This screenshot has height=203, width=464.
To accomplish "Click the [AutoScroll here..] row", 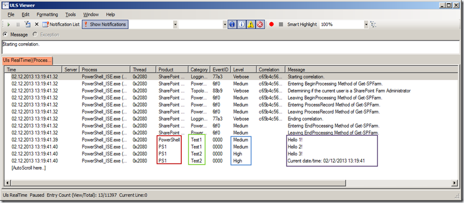I will click(28, 168).
